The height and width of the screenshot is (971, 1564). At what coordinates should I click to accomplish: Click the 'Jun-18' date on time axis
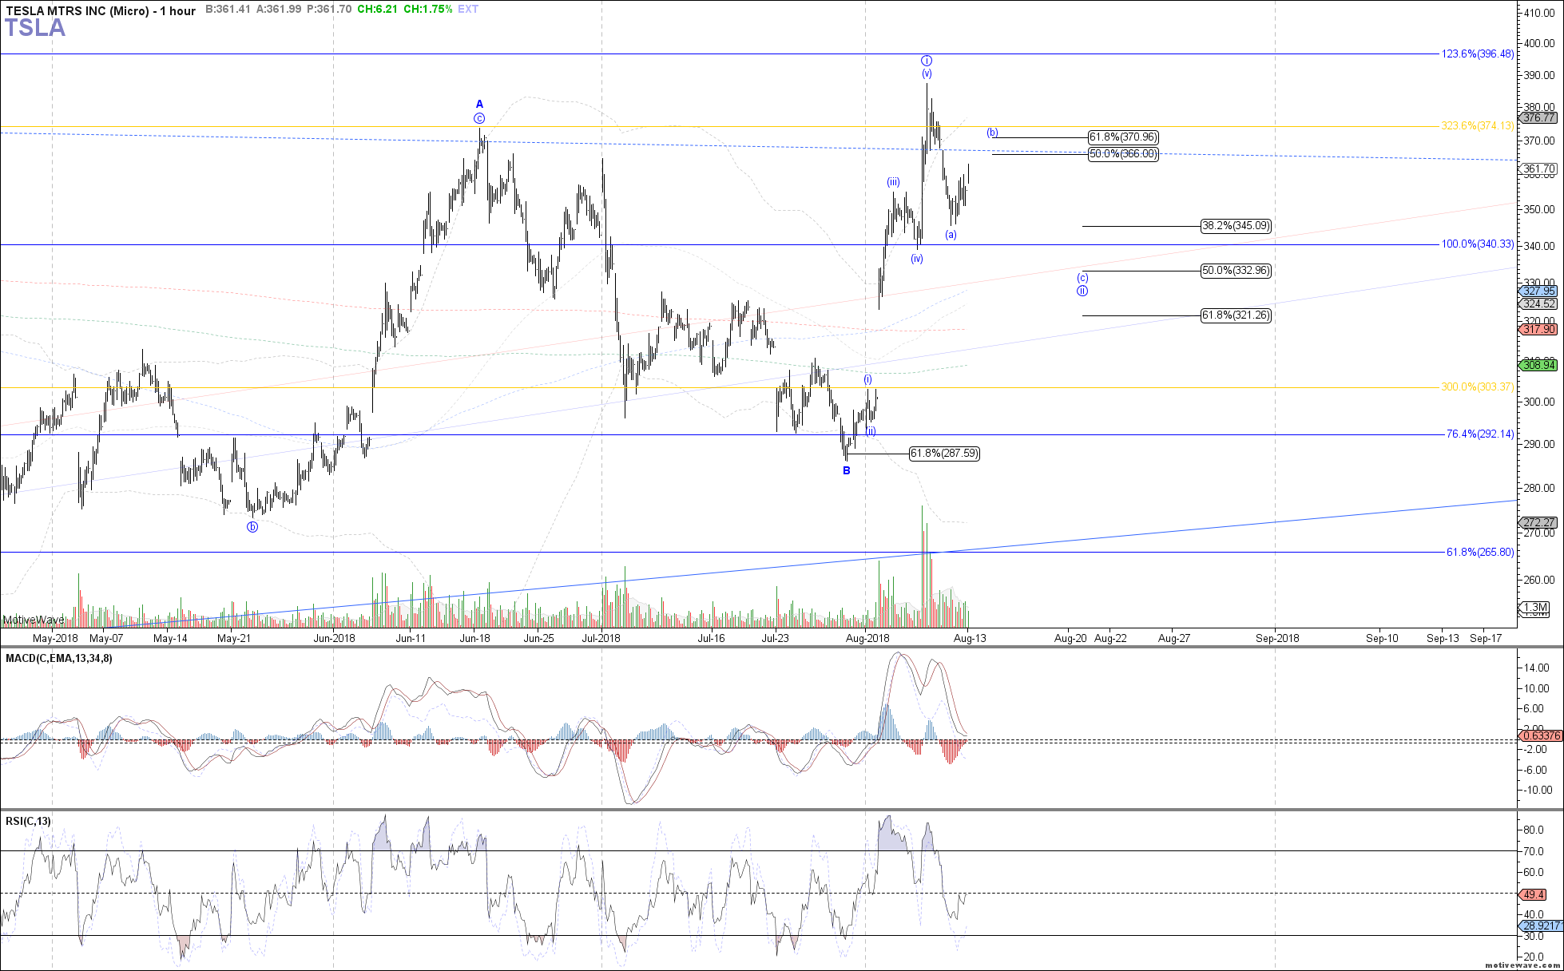(474, 638)
